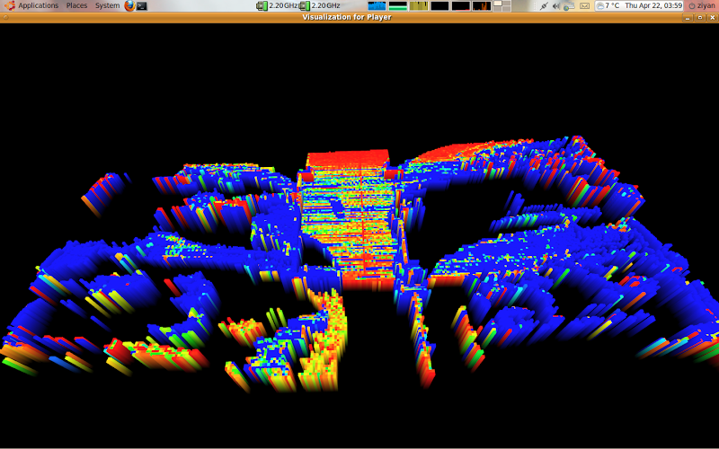The width and height of the screenshot is (719, 449).
Task: Click the Ubuntu logo in top panel
Action: pos(9,5)
